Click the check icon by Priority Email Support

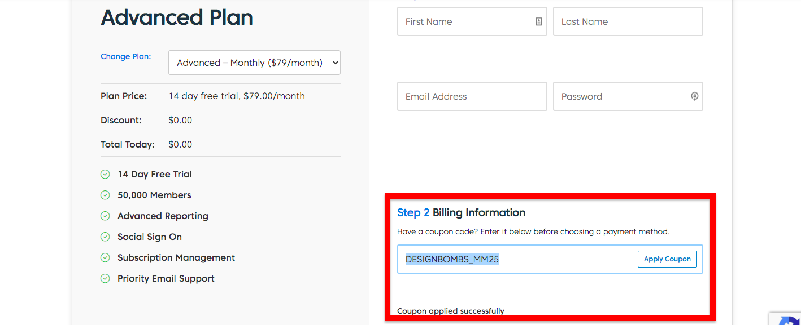coord(105,278)
